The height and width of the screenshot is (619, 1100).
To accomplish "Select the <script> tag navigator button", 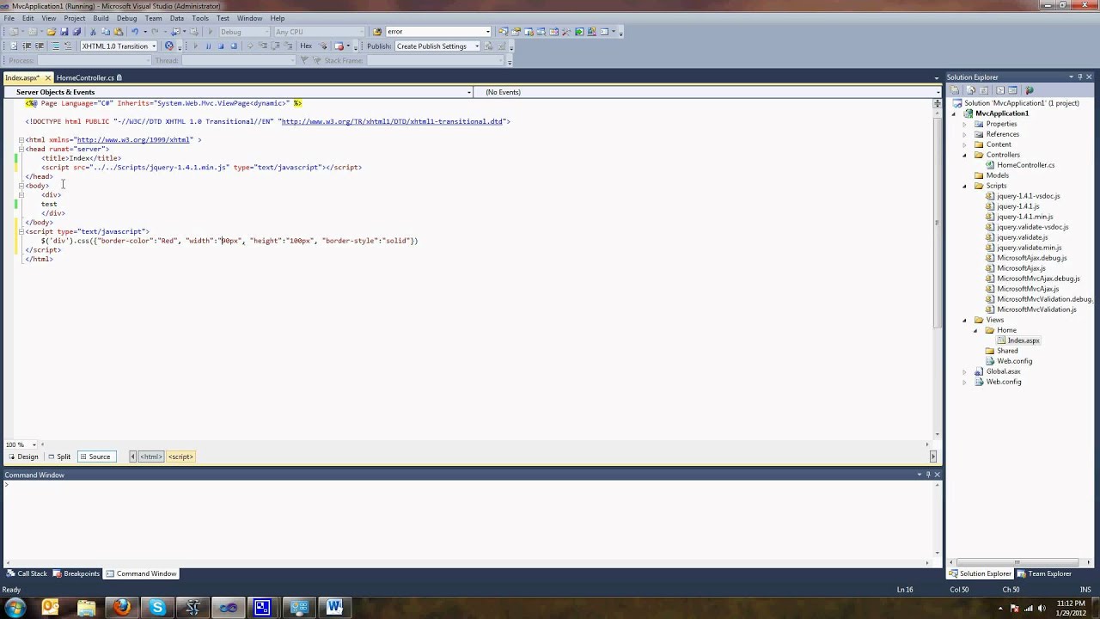I will (180, 457).
